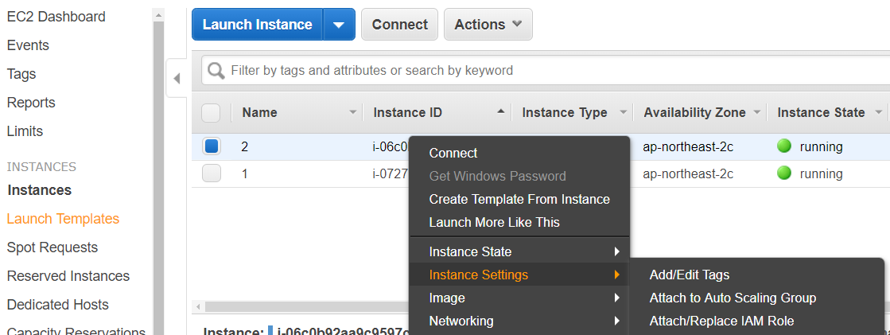This screenshot has width=890, height=335.
Task: Open the Name column dropdown arrow
Action: tap(353, 112)
